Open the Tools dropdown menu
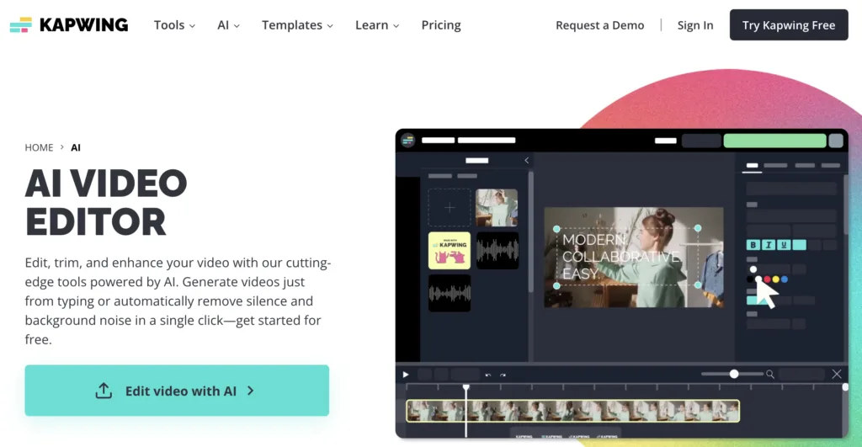The height and width of the screenshot is (447, 862). click(x=174, y=25)
